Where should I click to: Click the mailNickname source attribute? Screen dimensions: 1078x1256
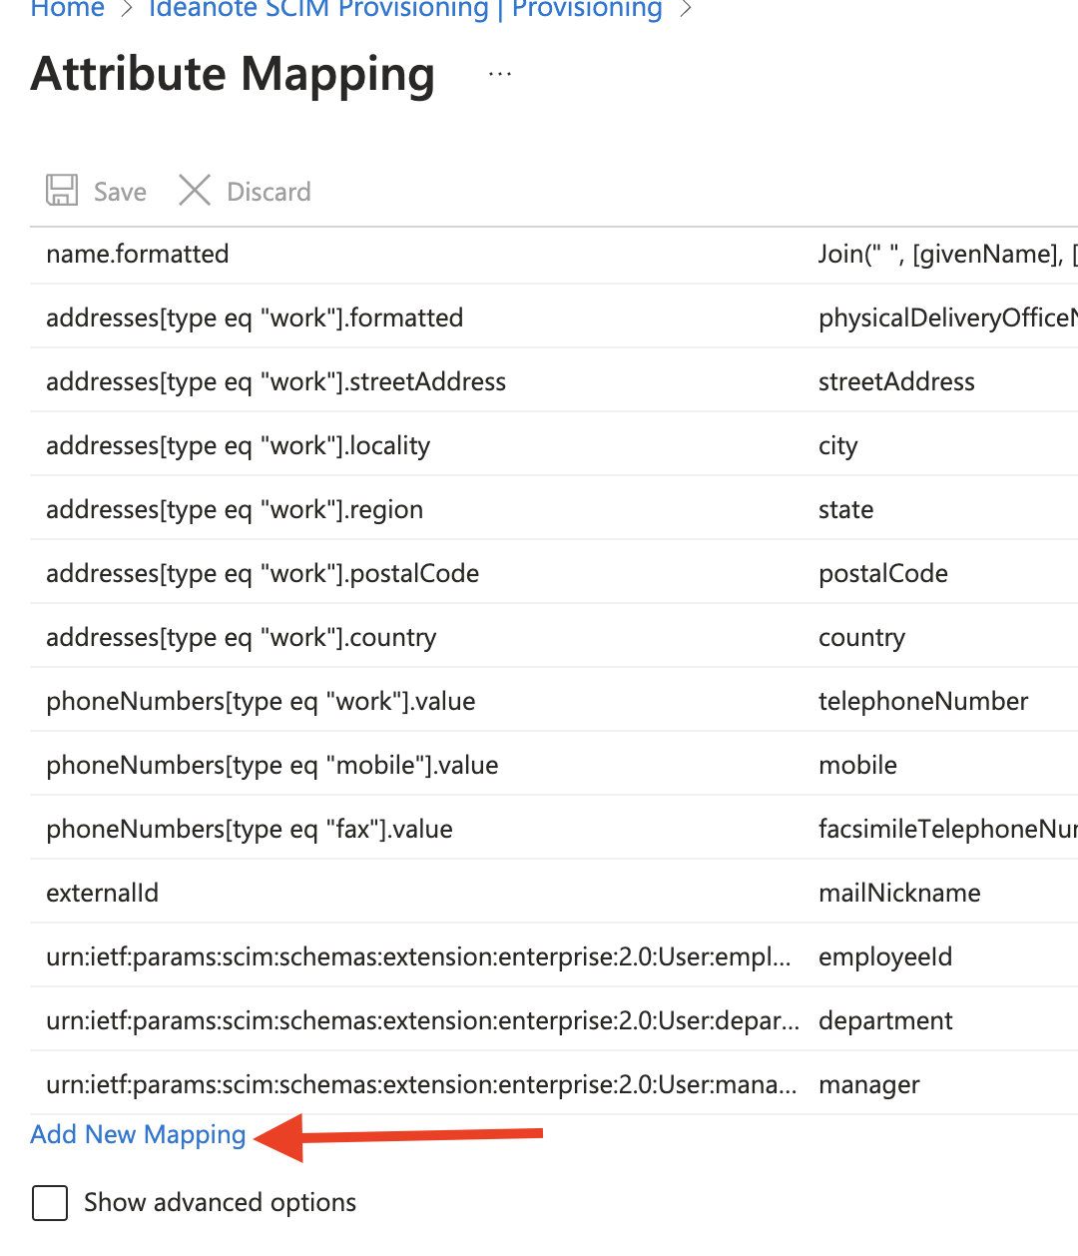[899, 894]
